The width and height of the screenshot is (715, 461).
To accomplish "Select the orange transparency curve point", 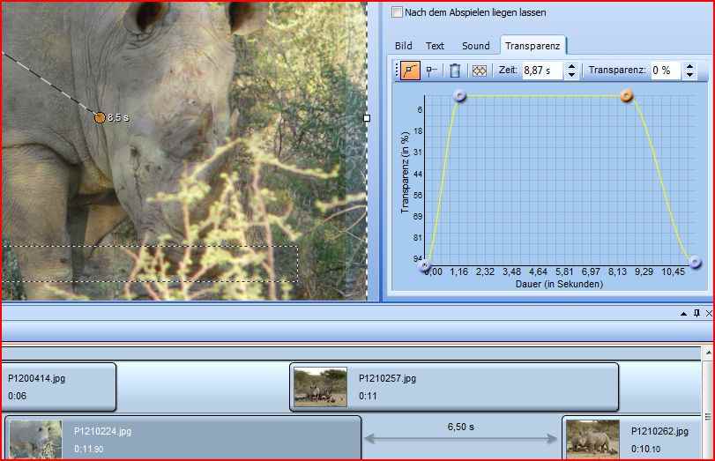I will click(x=627, y=96).
